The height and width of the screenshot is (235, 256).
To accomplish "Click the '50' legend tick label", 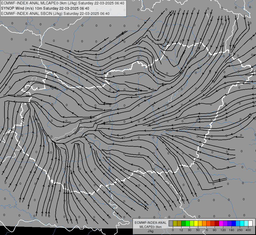I will point(198,230).
